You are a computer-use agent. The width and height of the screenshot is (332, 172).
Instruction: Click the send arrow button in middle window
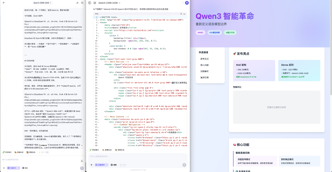tap(184, 165)
